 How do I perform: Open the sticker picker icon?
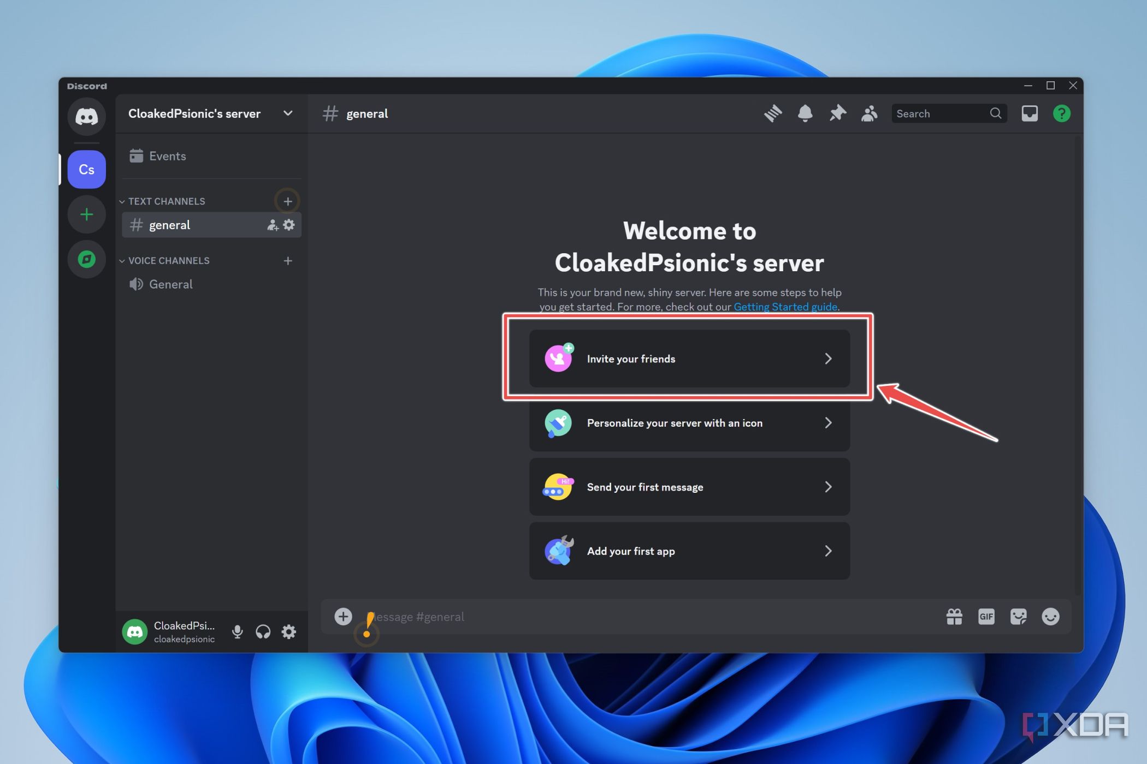pyautogui.click(x=1018, y=616)
